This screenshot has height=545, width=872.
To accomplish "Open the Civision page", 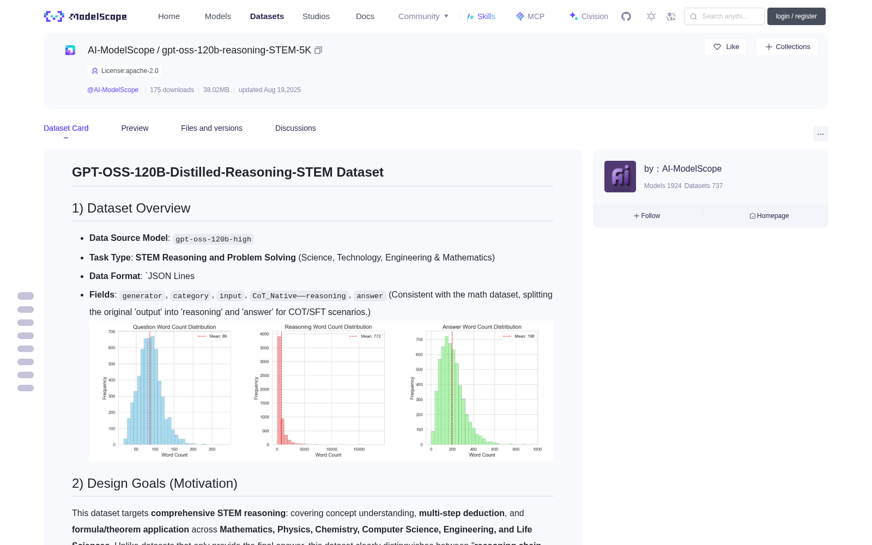I will click(x=589, y=16).
